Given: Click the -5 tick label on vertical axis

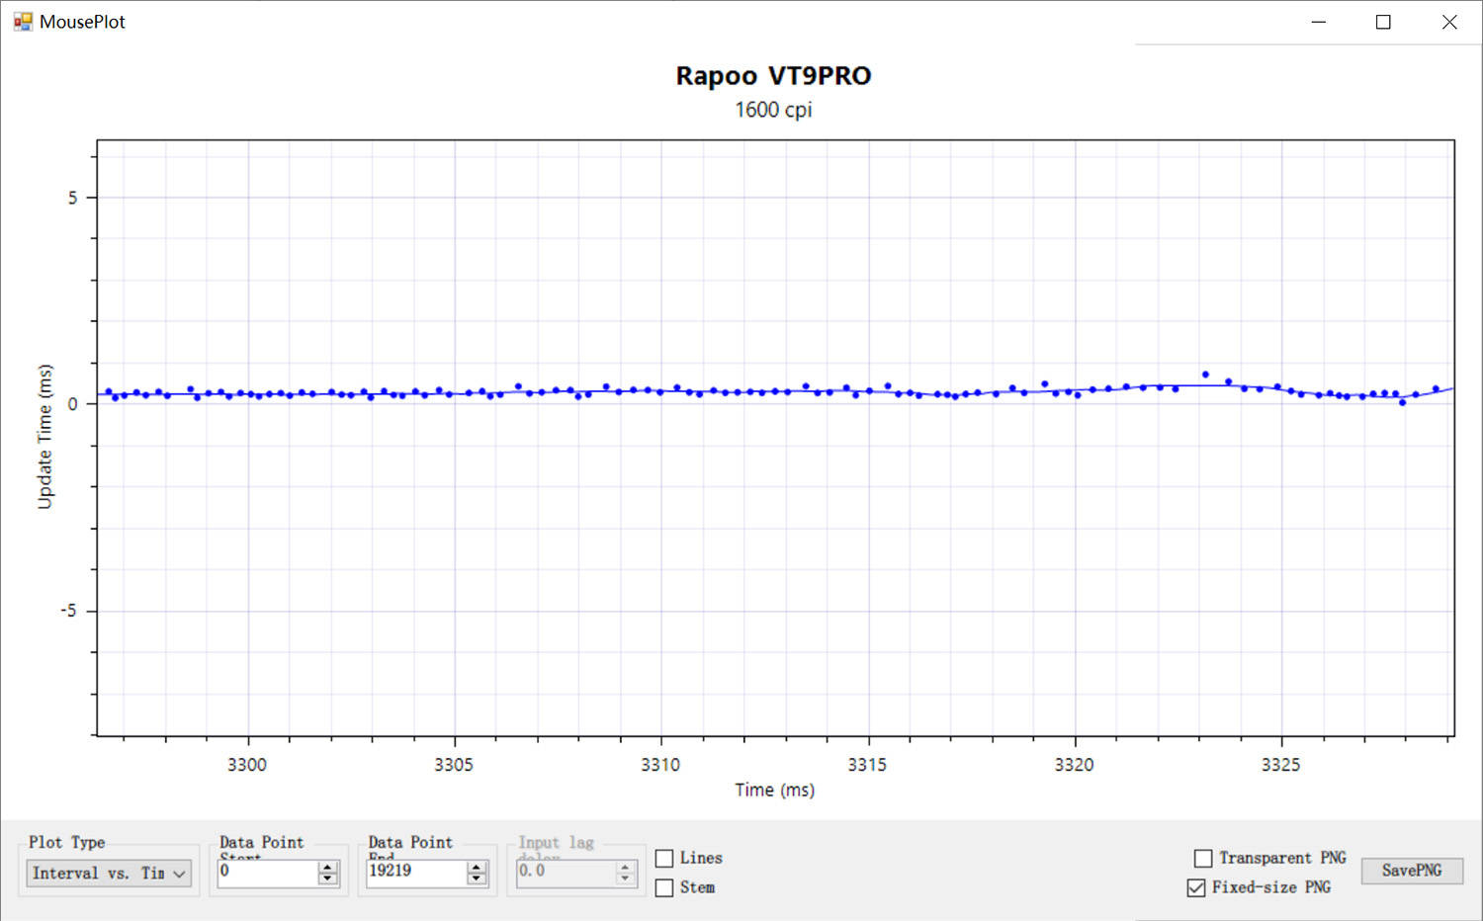Looking at the screenshot, I should (x=69, y=611).
